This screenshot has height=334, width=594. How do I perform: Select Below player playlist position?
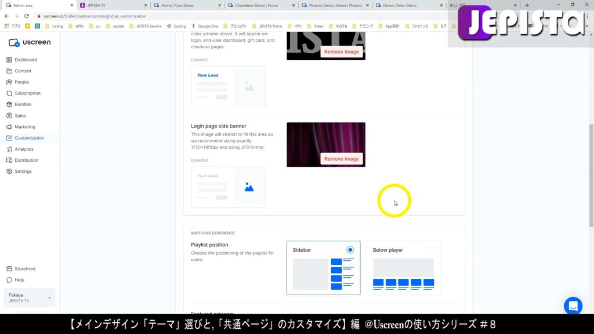[x=430, y=250]
